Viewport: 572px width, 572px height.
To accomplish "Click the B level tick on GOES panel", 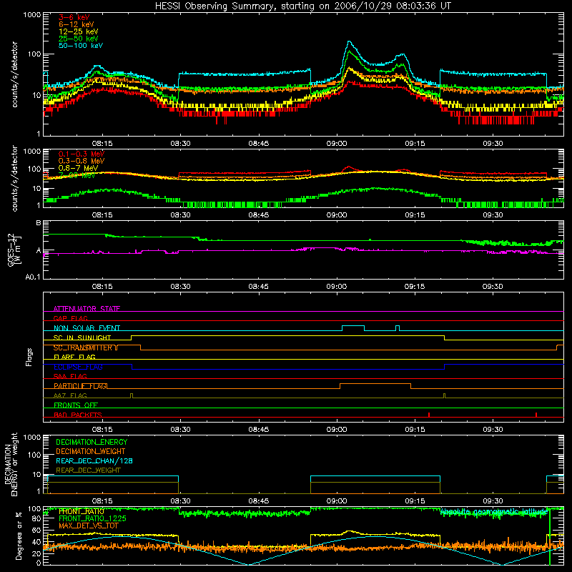I will [39, 222].
